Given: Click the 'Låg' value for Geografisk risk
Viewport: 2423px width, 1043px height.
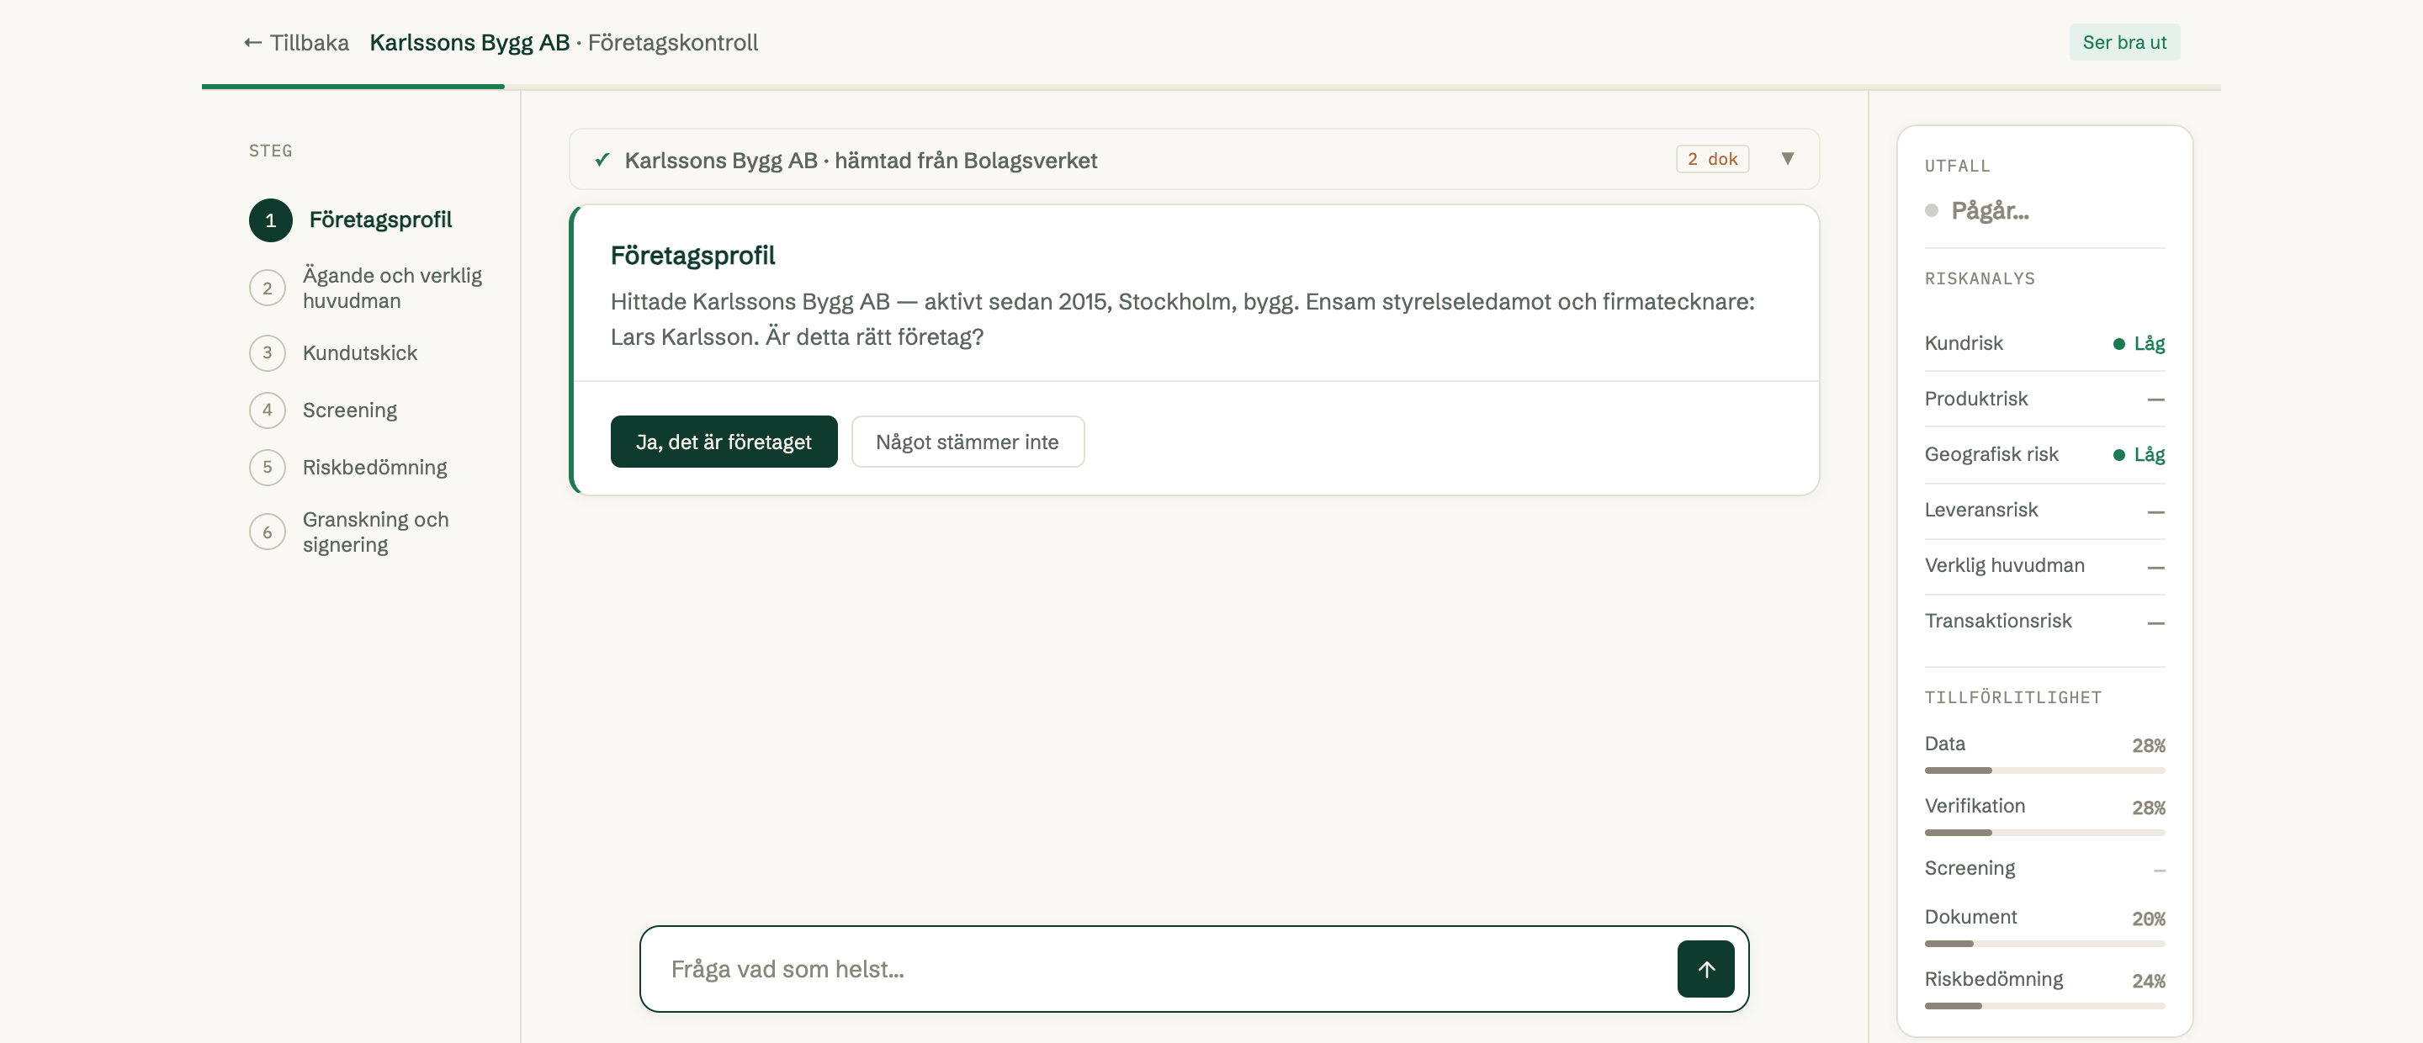Looking at the screenshot, I should point(2150,454).
